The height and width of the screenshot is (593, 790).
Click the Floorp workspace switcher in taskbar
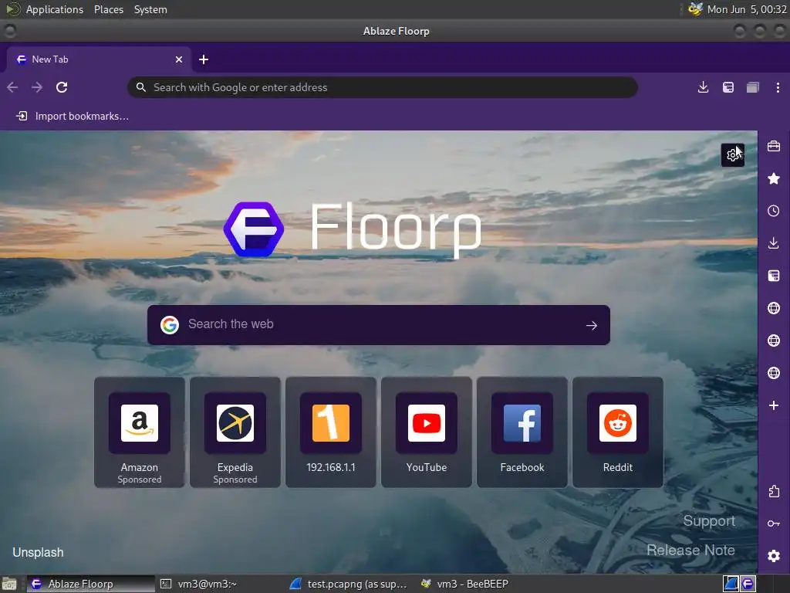pos(748,584)
